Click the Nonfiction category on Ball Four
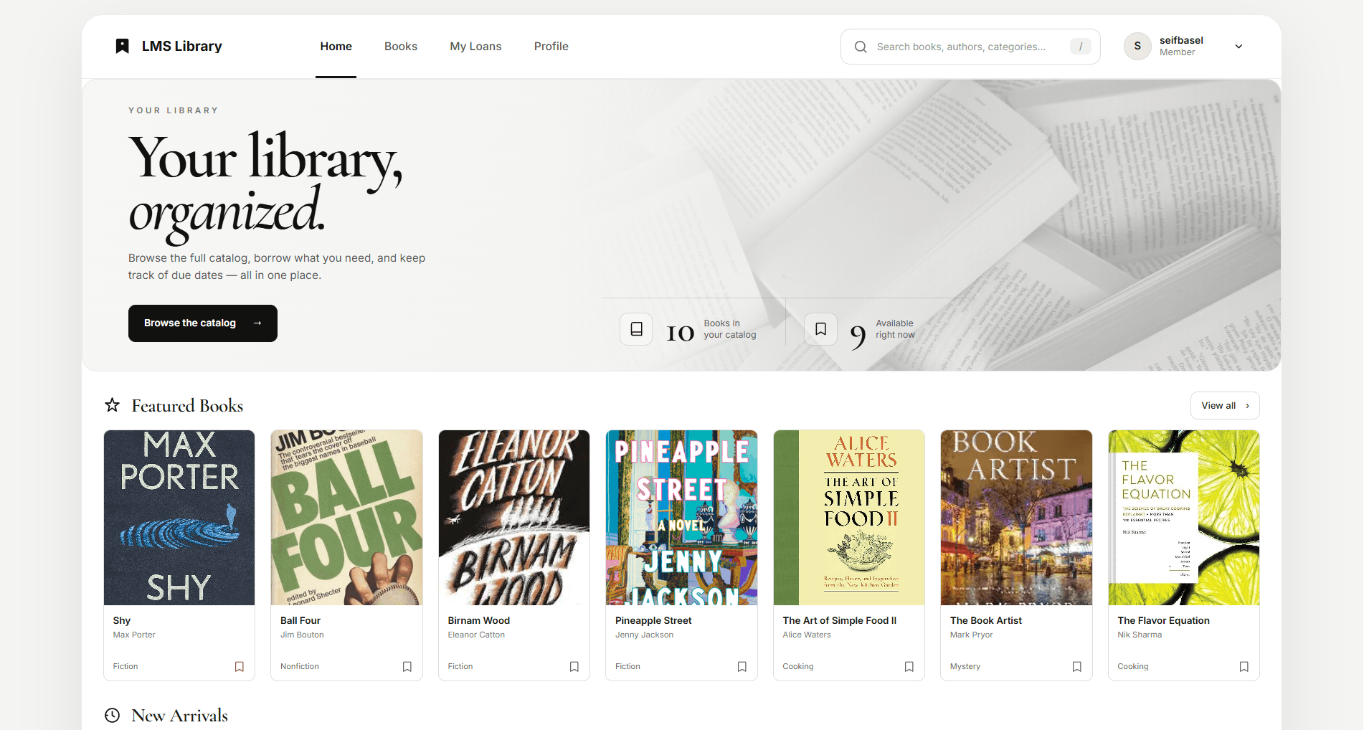This screenshot has width=1364, height=730. click(300, 667)
